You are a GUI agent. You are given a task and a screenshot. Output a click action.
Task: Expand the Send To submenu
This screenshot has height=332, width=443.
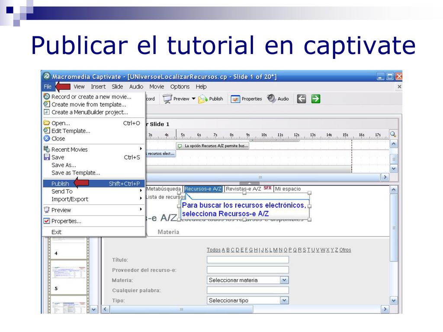pyautogui.click(x=94, y=192)
